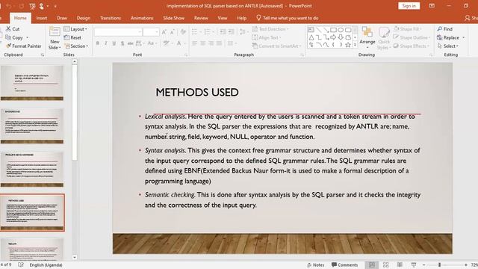Open the Slide Show tab
Viewport: 478px width, 269px height.
(174, 18)
